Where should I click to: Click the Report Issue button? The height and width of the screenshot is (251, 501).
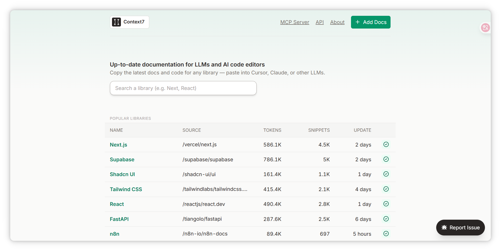point(460,228)
